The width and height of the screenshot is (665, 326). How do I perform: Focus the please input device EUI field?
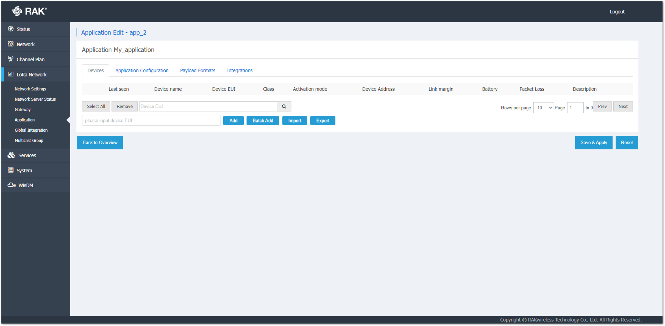pos(151,120)
